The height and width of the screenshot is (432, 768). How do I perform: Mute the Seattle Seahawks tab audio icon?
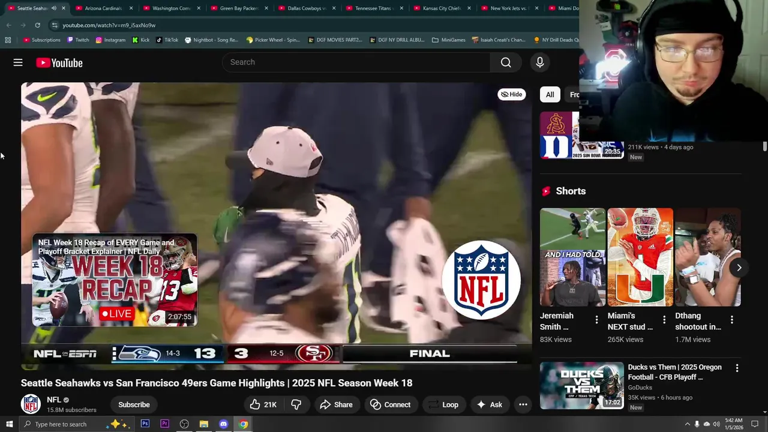pos(54,8)
